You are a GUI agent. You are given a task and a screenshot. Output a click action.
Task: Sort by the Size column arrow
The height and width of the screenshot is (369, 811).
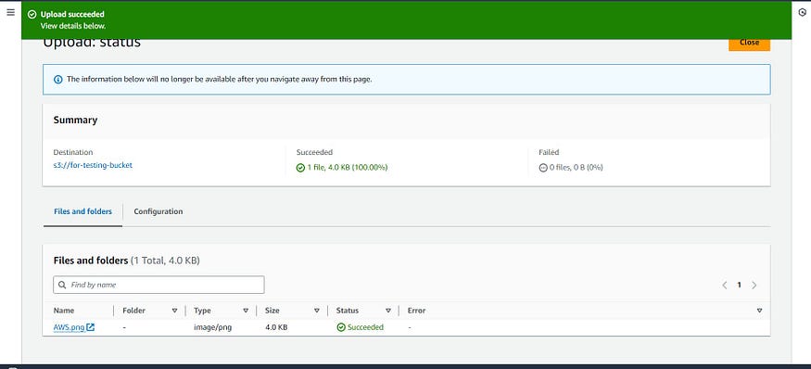tap(317, 311)
